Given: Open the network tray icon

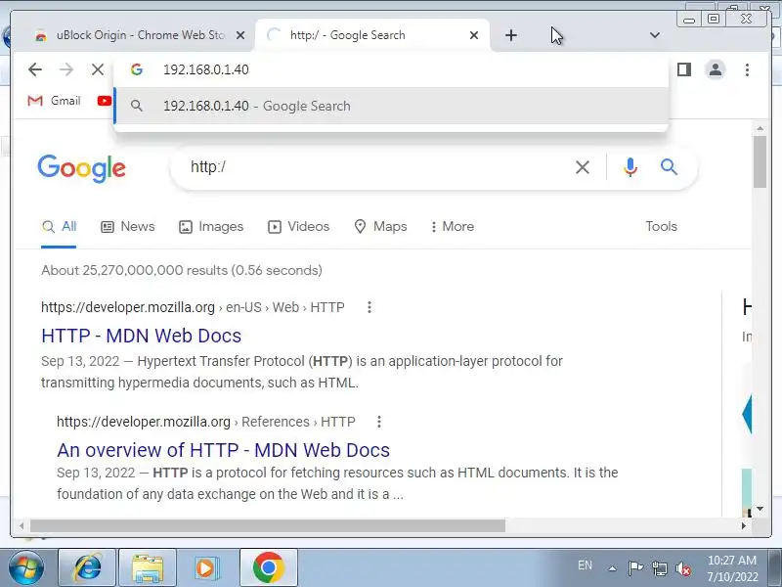Looking at the screenshot, I should tap(660, 568).
